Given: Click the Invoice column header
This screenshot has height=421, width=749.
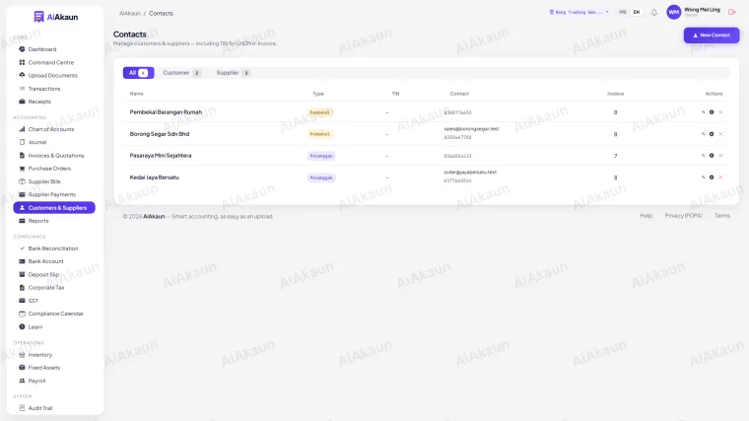Looking at the screenshot, I should point(615,94).
